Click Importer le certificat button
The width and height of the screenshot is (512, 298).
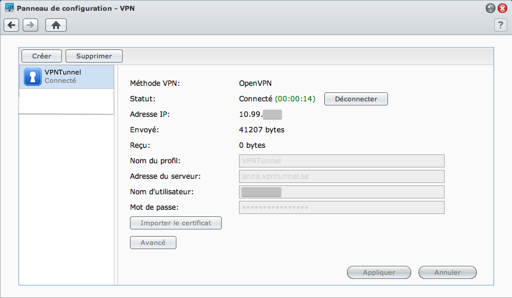tap(176, 223)
